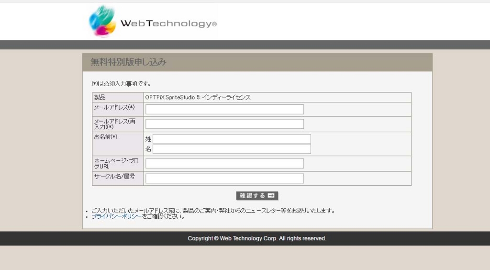This screenshot has height=270, width=490.
Task: Click the お名前(*) label
Action: tap(106, 137)
